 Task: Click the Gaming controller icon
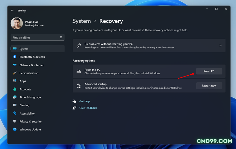coord(15,105)
